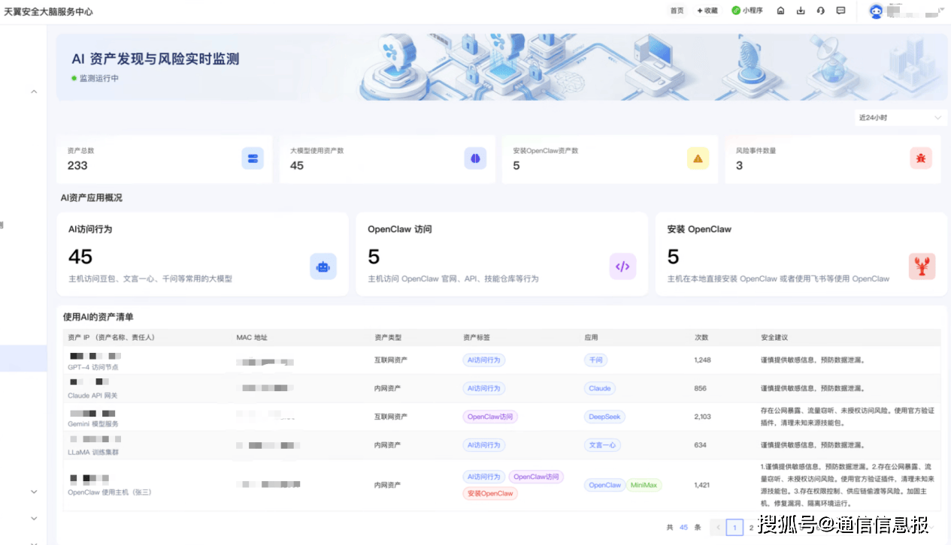Image resolution: width=951 pixels, height=545 pixels.
Task: Open customer support headset icon
Action: pyautogui.click(x=820, y=11)
